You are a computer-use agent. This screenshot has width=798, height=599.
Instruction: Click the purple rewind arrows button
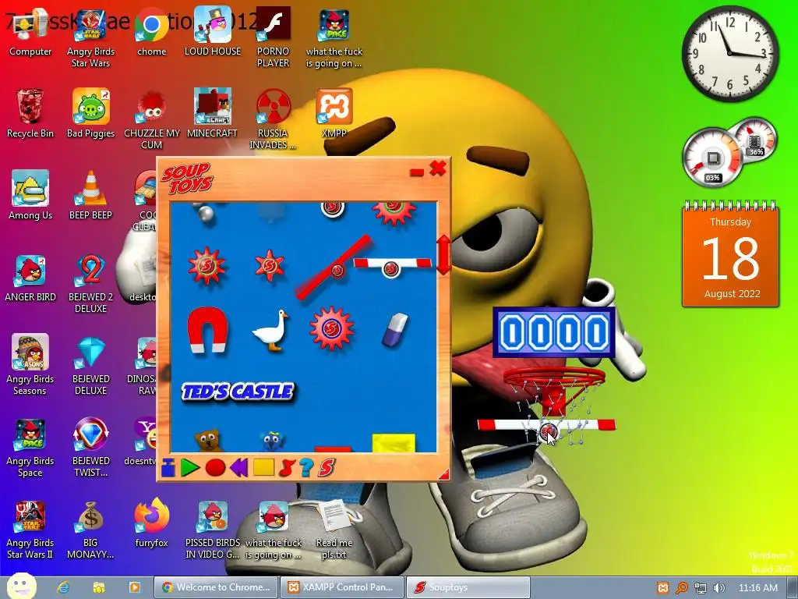pos(239,468)
